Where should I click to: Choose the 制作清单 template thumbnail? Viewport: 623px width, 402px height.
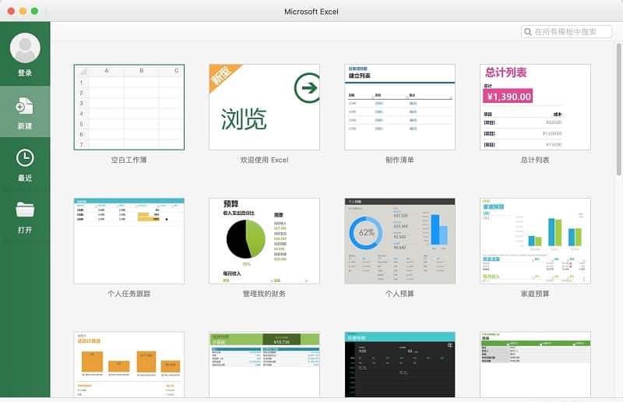click(x=399, y=107)
